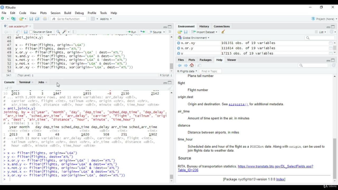Viewport: 338px width, 190px height.
Task: Focus the Find in Topic field
Action: pos(211,71)
